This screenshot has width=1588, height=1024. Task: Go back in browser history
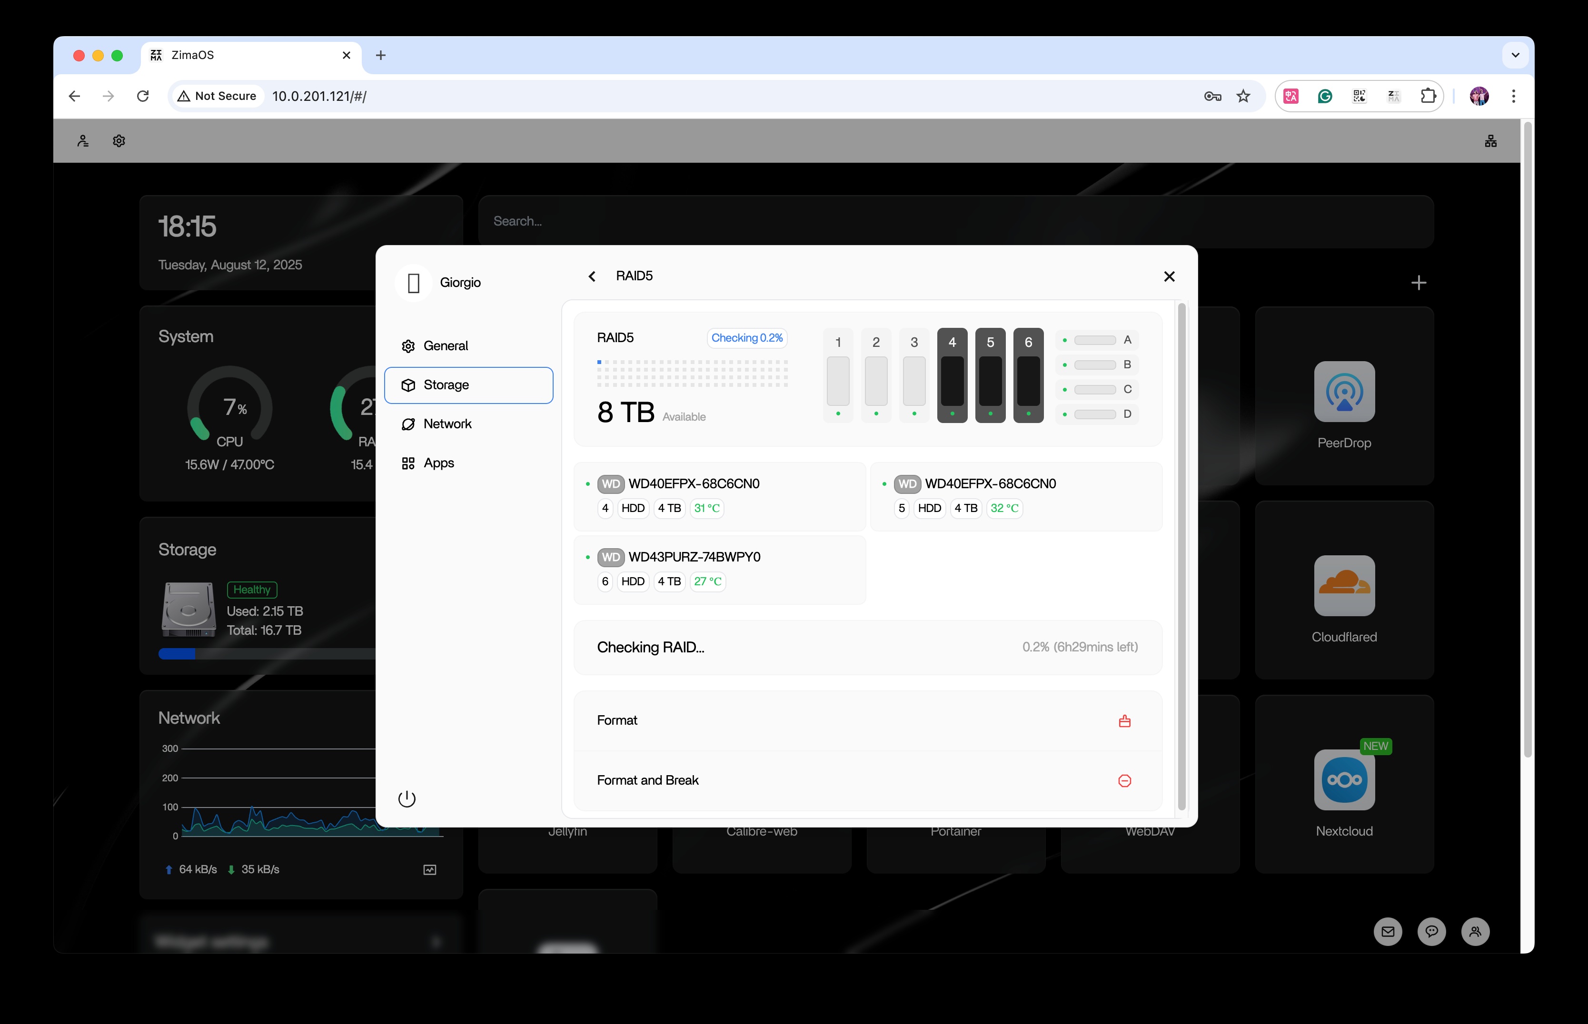[74, 96]
